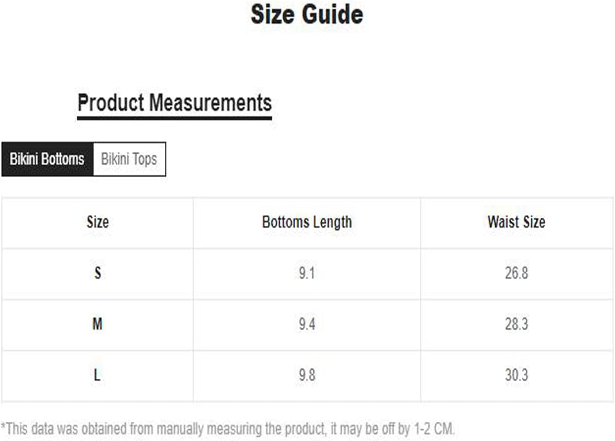The height and width of the screenshot is (441, 615).
Task: Click the 9.1 bottoms length value
Action: (307, 273)
